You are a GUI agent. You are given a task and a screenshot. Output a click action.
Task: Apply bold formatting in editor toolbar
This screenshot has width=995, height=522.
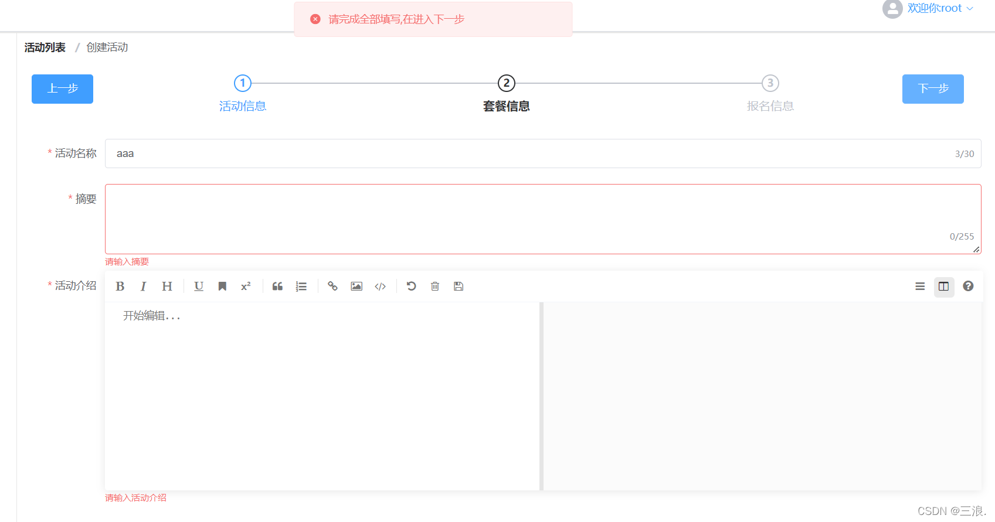[120, 286]
